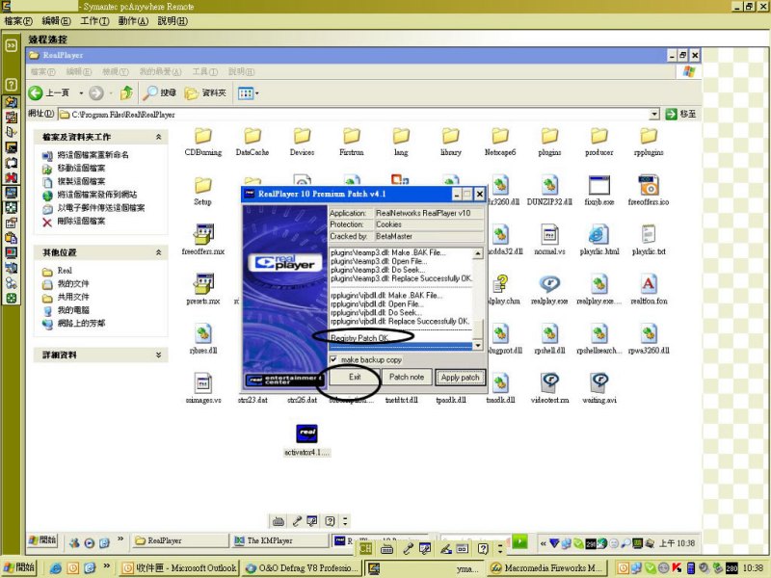The image size is (771, 578).
Task: Click the Go button beside the address bar
Action: coord(680,114)
